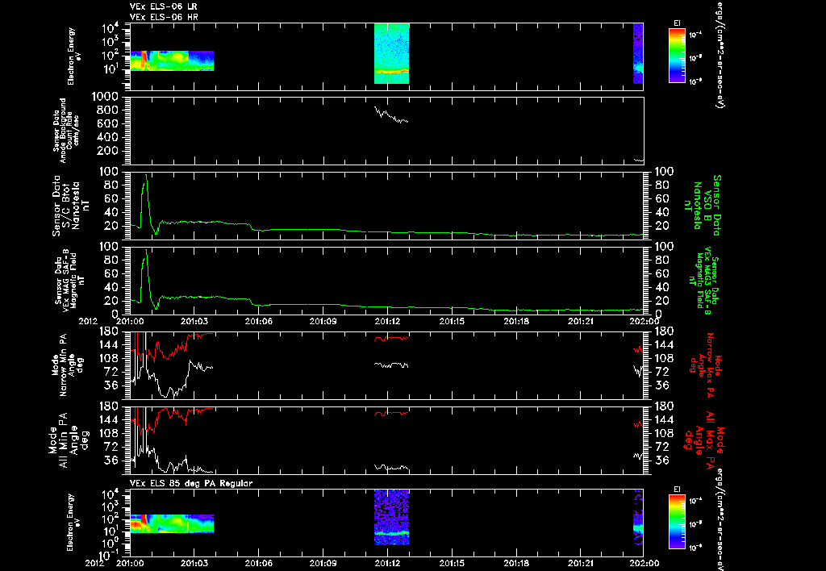Click the red Max PA segment in Narrow PA panel near 201:12

pos(391,338)
